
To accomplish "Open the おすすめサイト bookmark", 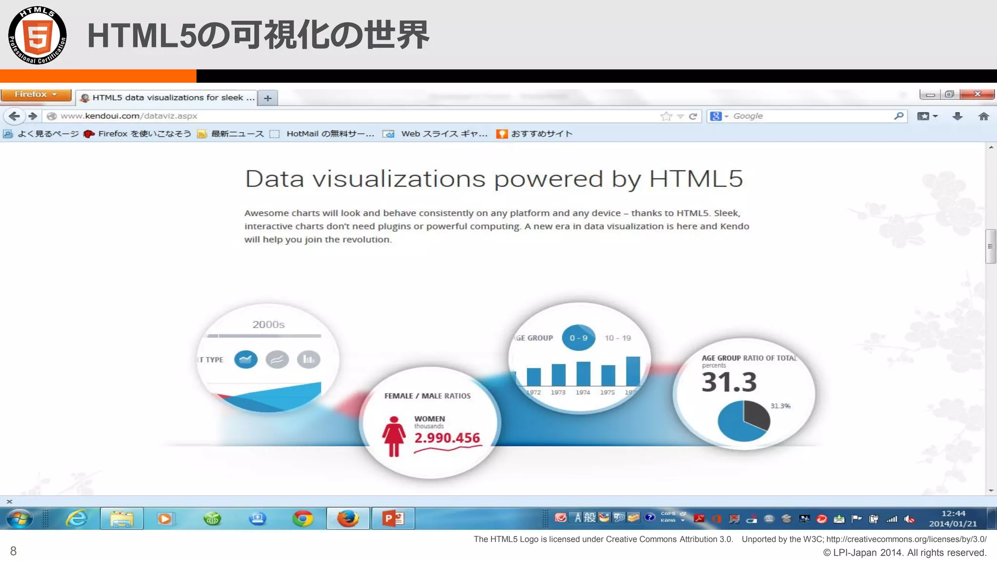I will tap(535, 134).
